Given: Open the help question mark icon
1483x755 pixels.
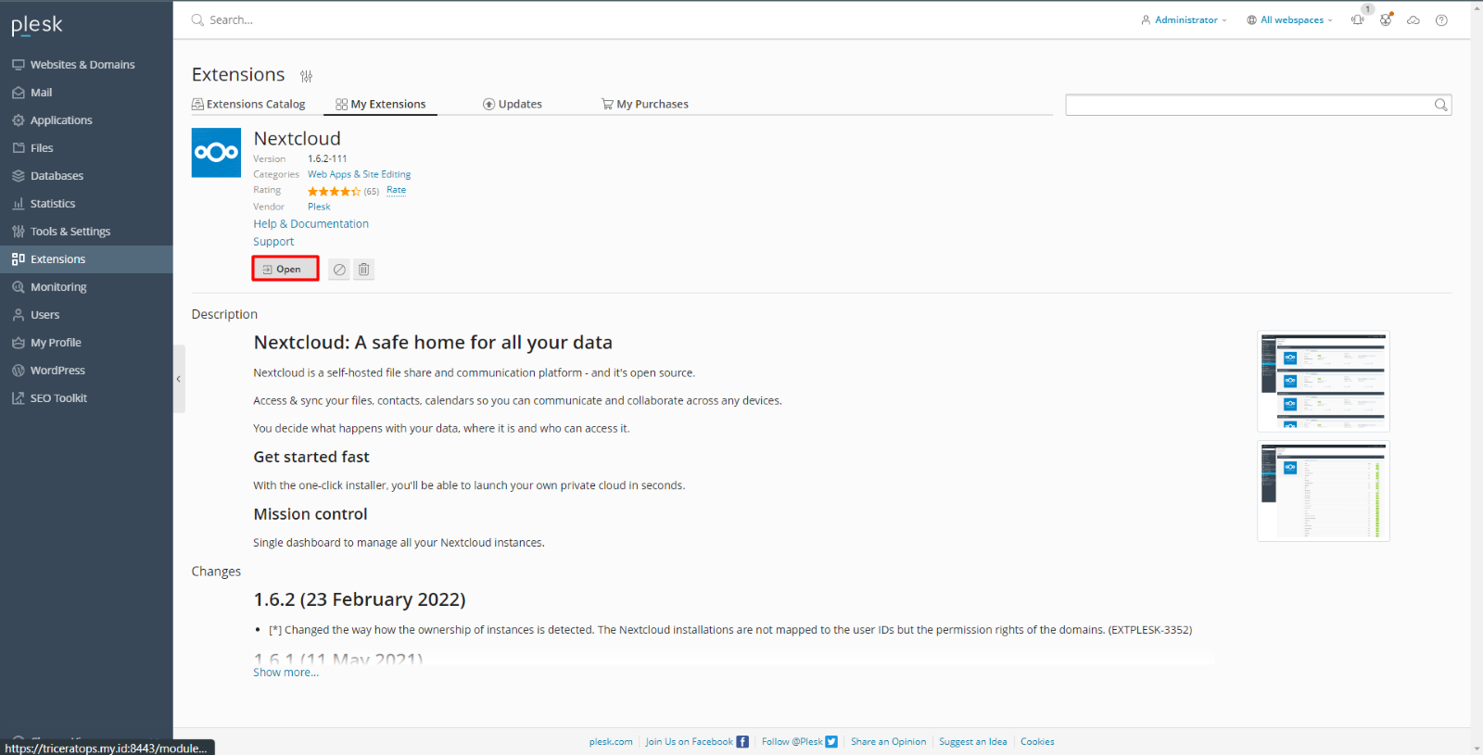Looking at the screenshot, I should click(x=1441, y=20).
